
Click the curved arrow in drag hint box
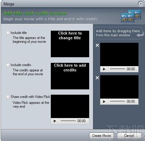pyautogui.click(x=140, y=35)
